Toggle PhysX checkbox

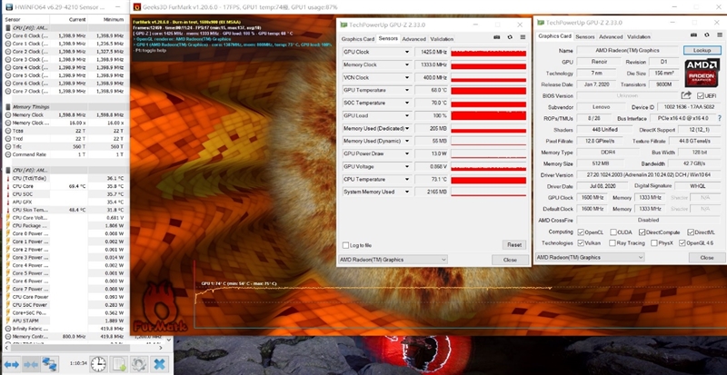[x=653, y=243]
